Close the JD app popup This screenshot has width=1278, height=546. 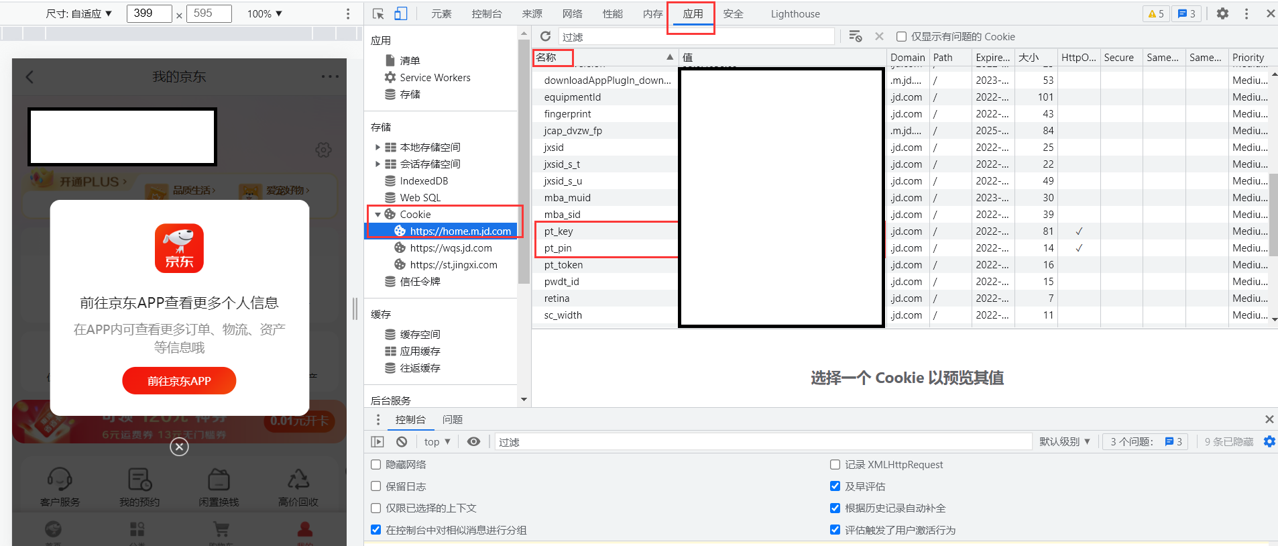pos(179,447)
